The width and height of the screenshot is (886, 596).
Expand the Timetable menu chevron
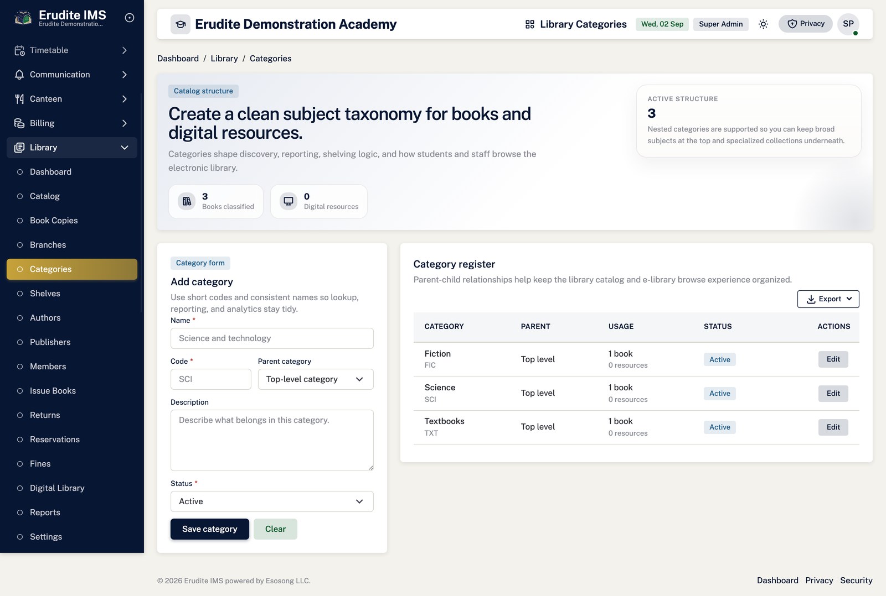pos(125,50)
